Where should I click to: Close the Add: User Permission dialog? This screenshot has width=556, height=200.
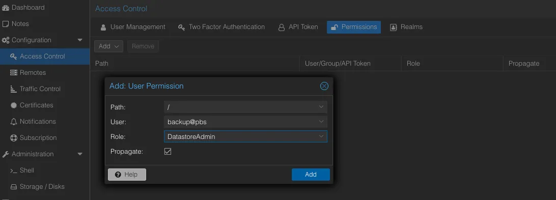click(x=324, y=86)
